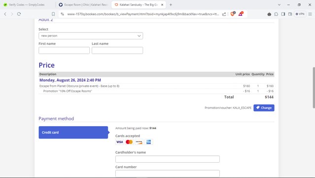Screen dimensions: 315x178
Task: Click the browser forward arrow
Action: [x=12, y=14]
